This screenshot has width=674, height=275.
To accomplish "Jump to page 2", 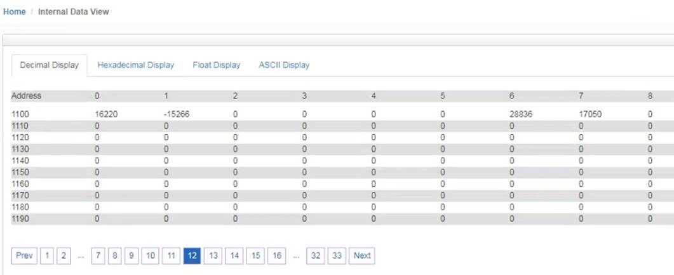I will click(x=63, y=256).
